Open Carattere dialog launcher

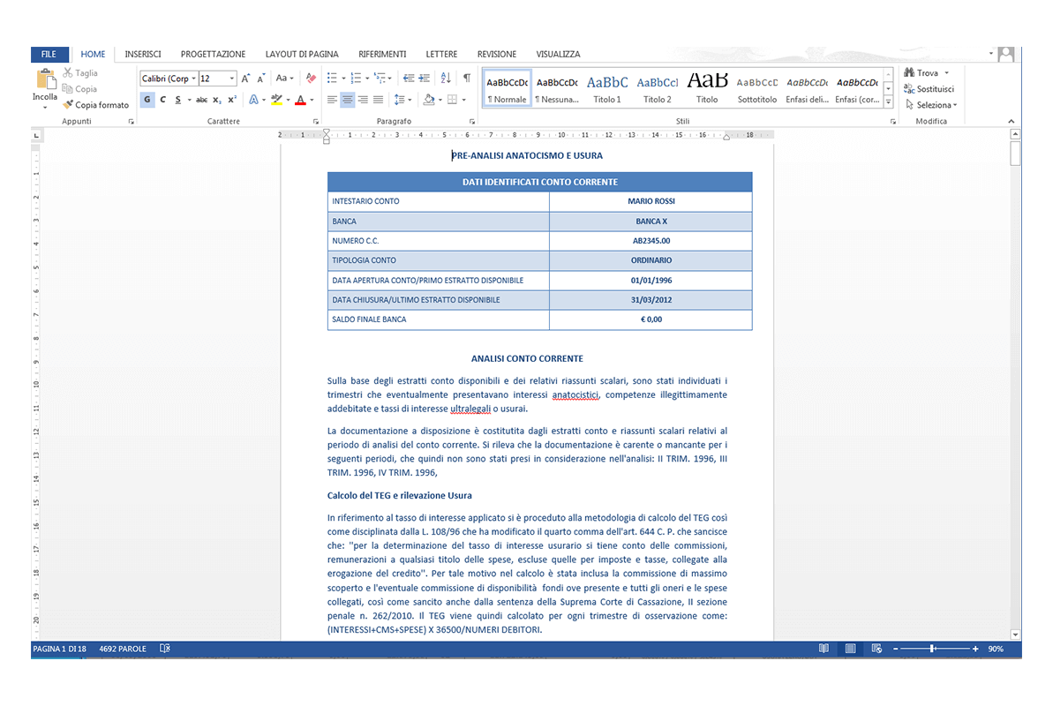(316, 122)
